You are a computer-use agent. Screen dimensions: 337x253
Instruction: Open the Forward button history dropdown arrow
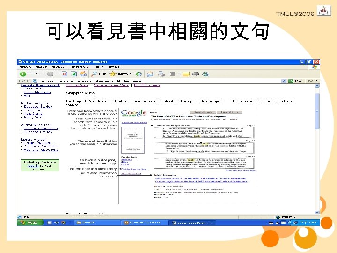tap(57, 74)
